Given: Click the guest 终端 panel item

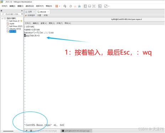Looking at the screenshot, I should (46, 15).
